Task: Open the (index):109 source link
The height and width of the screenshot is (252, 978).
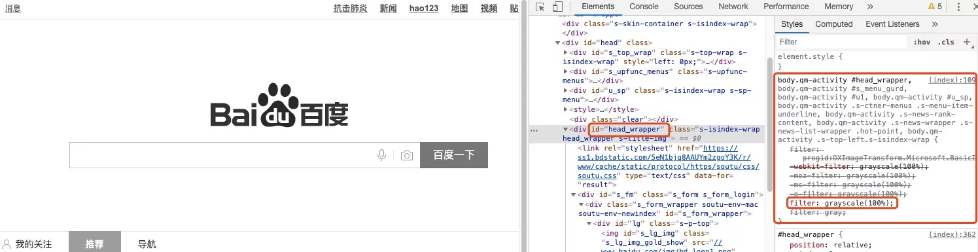Action: (952, 80)
